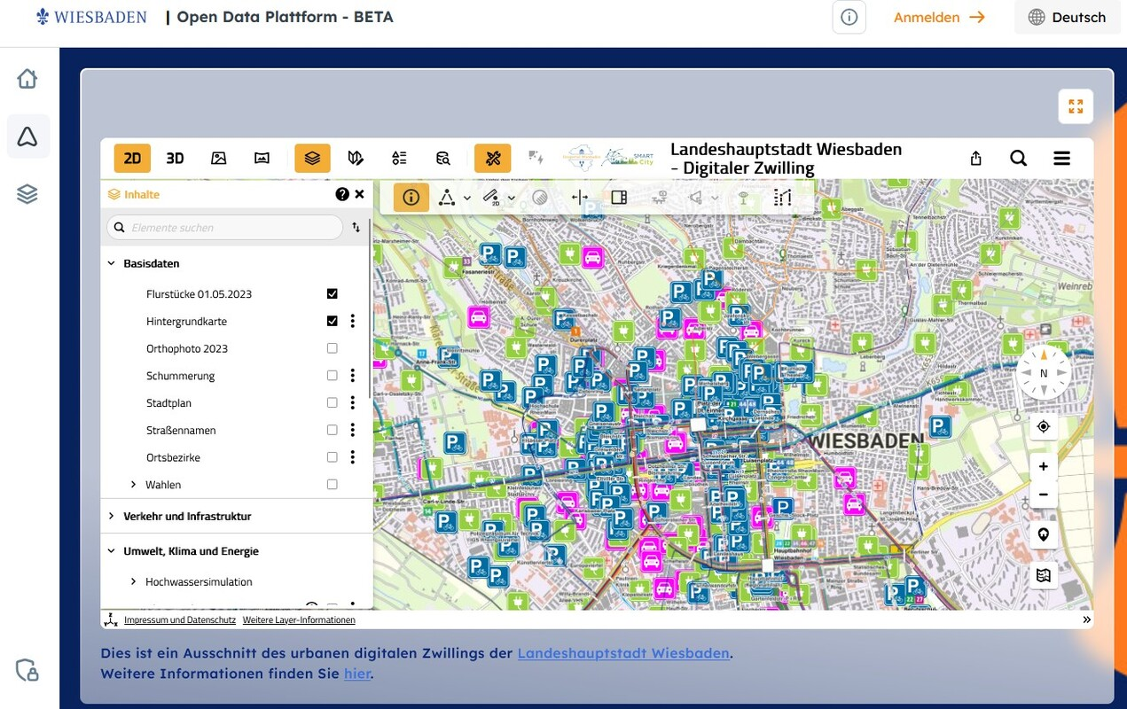Click the sort arrows icon beside search field
Screen dimensions: 1127x709
356,228
